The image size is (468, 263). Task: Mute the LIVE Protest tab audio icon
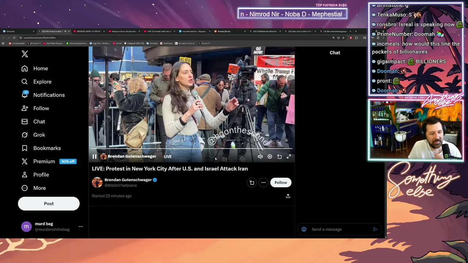pos(65,31)
